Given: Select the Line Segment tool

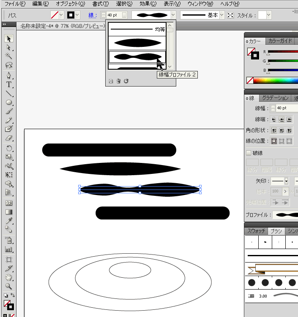Looking at the screenshot, I should (x=9, y=93).
